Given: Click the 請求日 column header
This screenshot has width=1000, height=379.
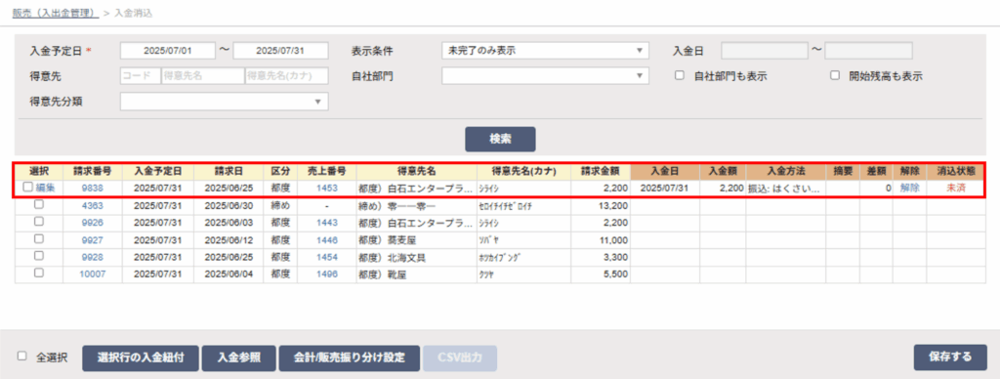Looking at the screenshot, I should (x=229, y=172).
